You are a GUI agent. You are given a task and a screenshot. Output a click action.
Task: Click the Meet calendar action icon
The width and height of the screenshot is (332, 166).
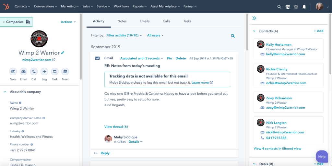65,72
